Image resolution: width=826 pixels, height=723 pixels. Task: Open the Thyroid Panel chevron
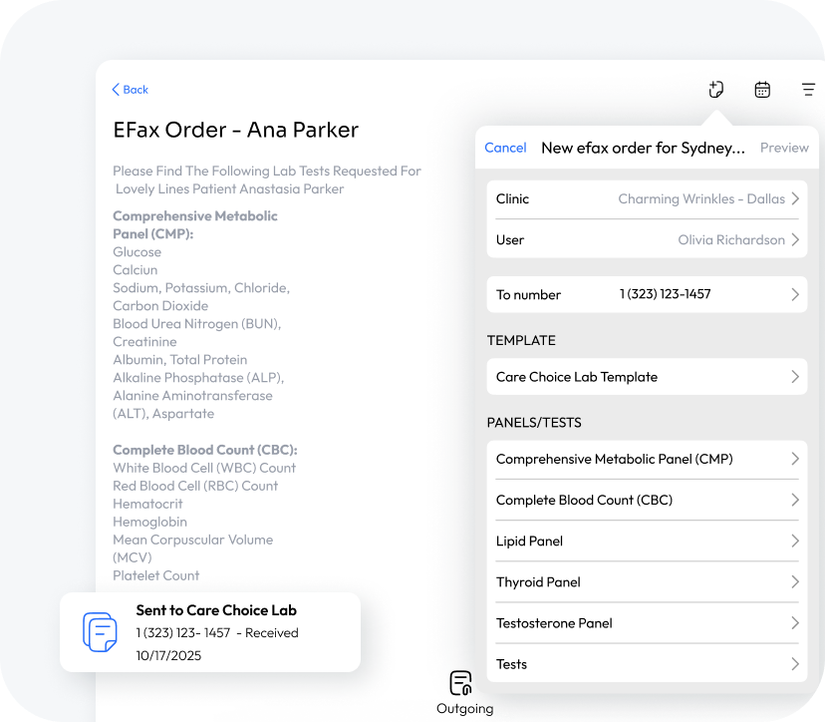point(795,582)
